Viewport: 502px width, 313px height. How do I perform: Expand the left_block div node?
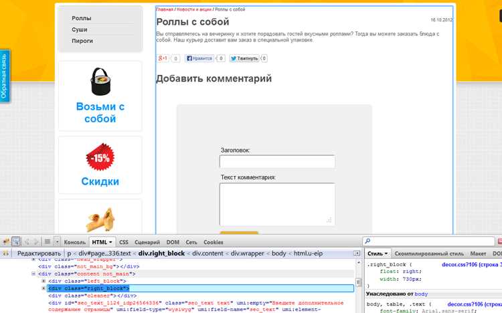pos(44,281)
